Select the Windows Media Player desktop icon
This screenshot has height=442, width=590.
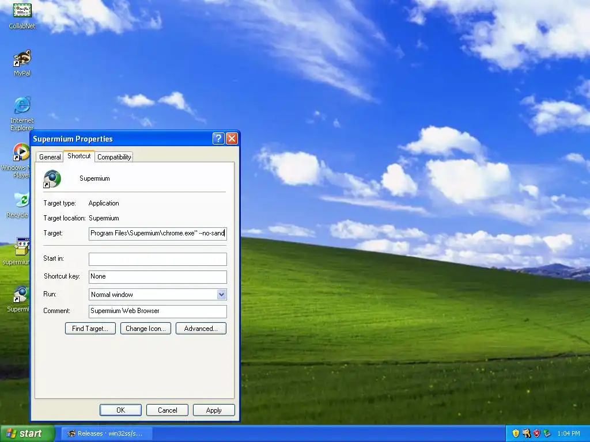click(x=15, y=160)
